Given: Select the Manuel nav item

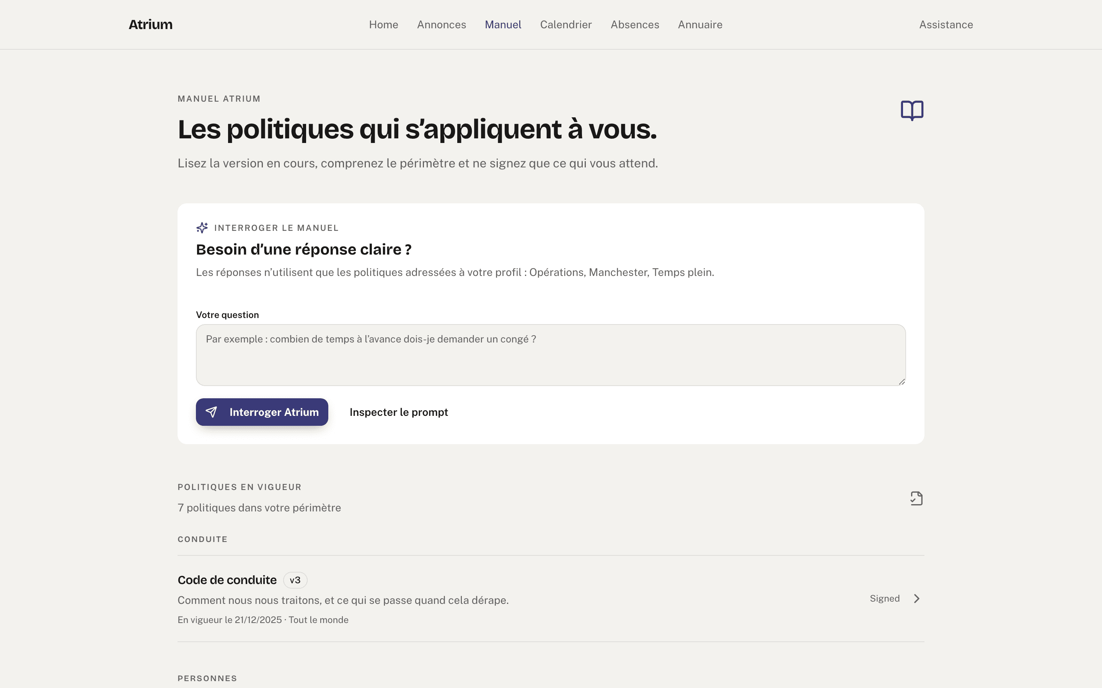Looking at the screenshot, I should click(503, 24).
